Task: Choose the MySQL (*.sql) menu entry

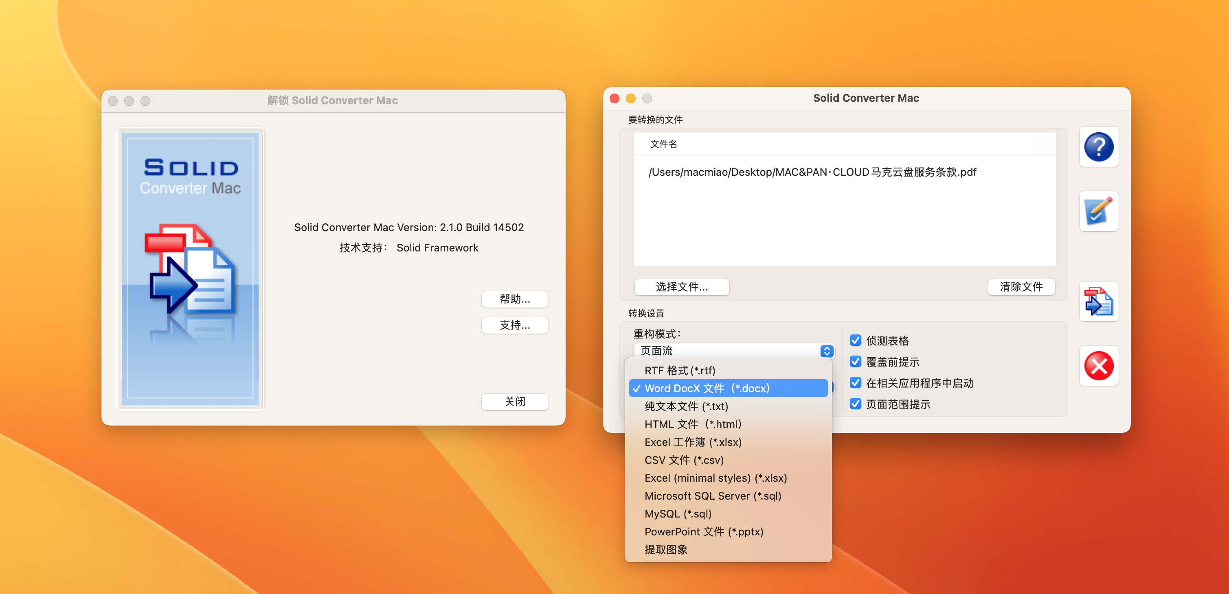Action: [x=678, y=514]
